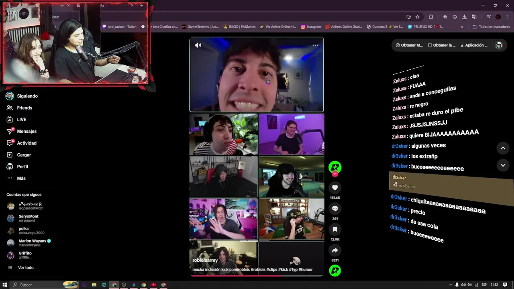Image resolution: width=514 pixels, height=289 pixels.
Task: Open the Marlon Wayans followed account
Action: [29, 243]
